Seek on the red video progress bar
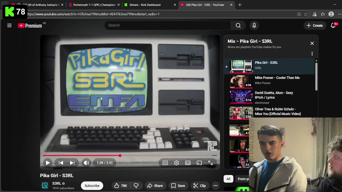The width and height of the screenshot is (342, 192). click(x=130, y=155)
